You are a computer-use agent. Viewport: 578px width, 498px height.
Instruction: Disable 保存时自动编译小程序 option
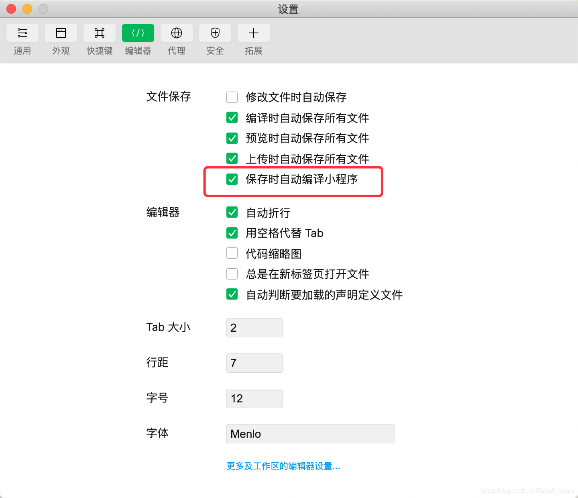coord(232,180)
